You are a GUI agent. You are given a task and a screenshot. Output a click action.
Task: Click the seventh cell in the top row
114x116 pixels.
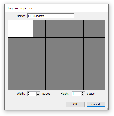click(x=90, y=29)
